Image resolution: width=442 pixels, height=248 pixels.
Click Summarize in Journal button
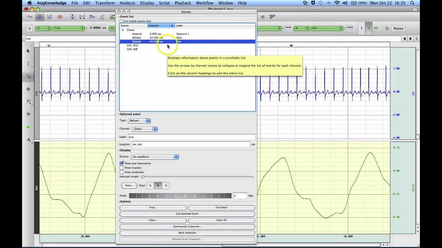[187, 227]
